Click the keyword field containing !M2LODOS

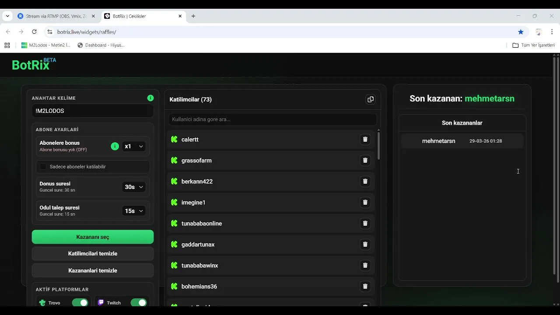(x=93, y=111)
